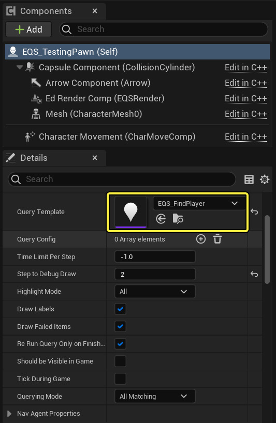Open Details settings gear icon
This screenshot has width=276, height=423.
click(265, 179)
